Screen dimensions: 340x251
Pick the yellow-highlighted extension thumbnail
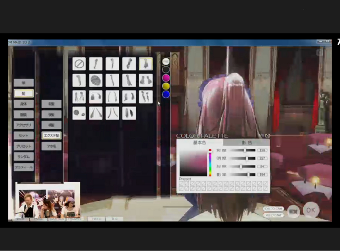(146, 64)
